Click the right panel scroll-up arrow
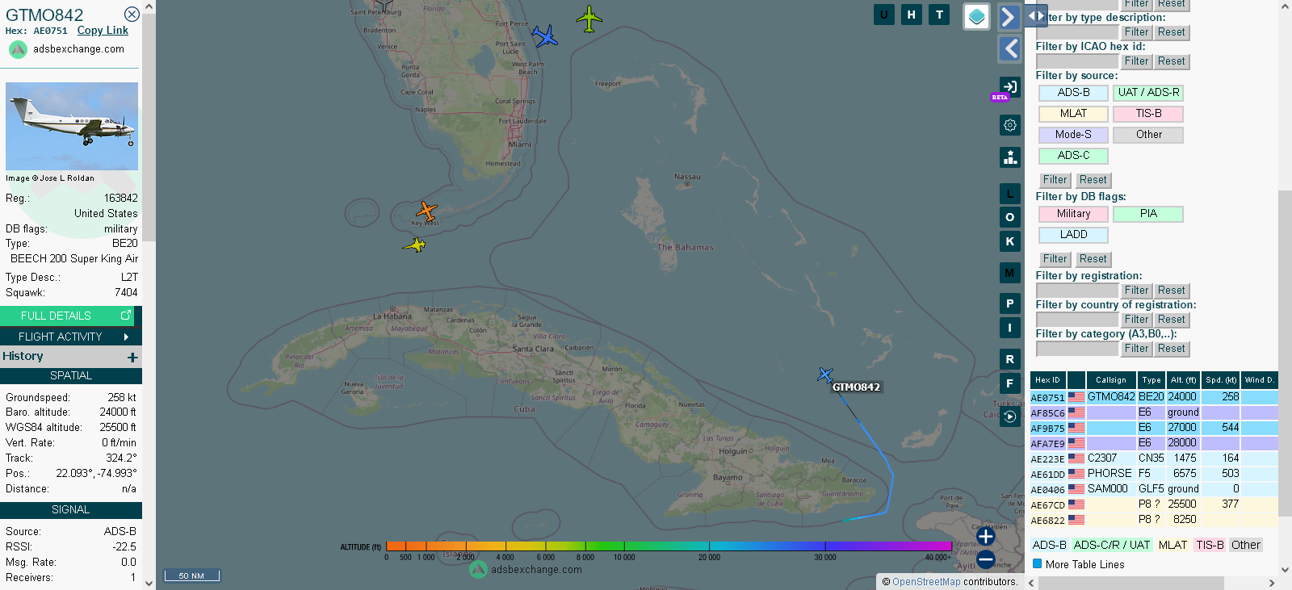This screenshot has width=1292, height=590. [x=1285, y=6]
